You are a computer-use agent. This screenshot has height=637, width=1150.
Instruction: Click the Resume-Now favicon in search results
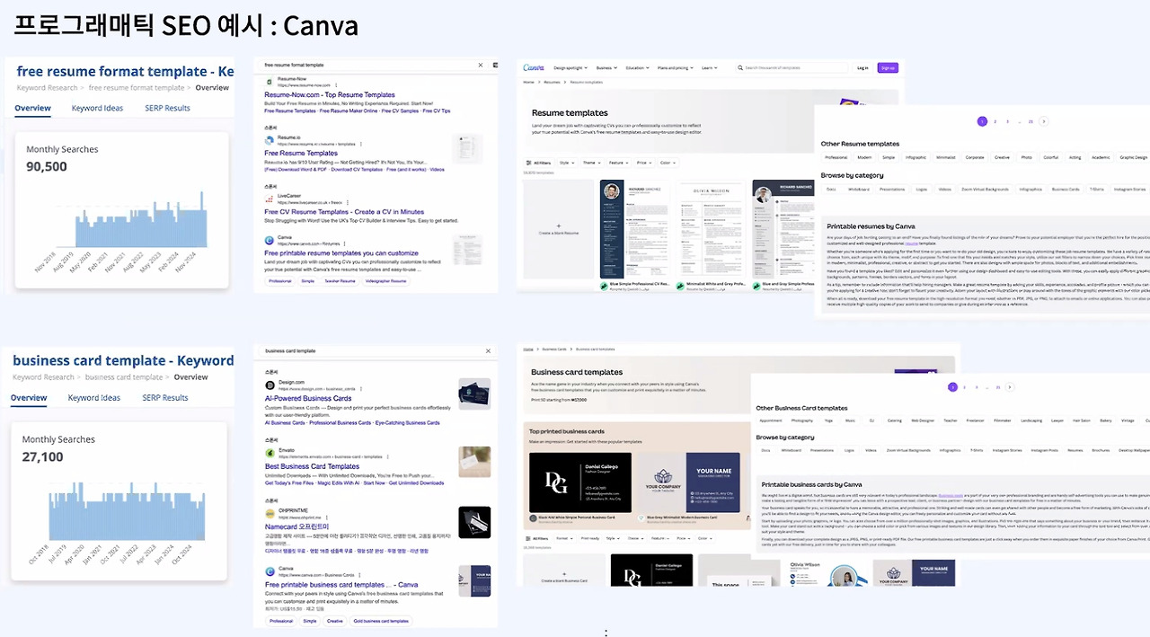pos(270,82)
